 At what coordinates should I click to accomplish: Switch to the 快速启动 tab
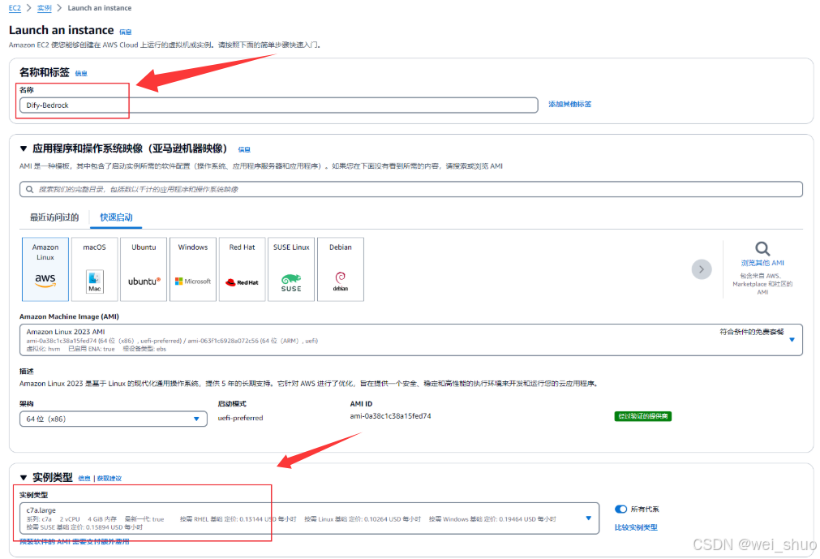[x=116, y=217]
